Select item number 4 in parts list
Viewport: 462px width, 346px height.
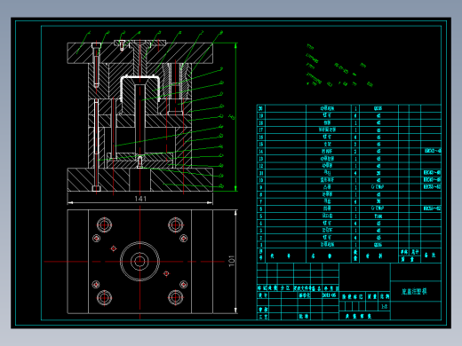[x=261, y=224]
